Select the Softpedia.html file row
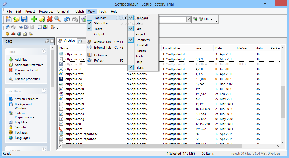289x158 pixels. pyautogui.click(x=169, y=74)
